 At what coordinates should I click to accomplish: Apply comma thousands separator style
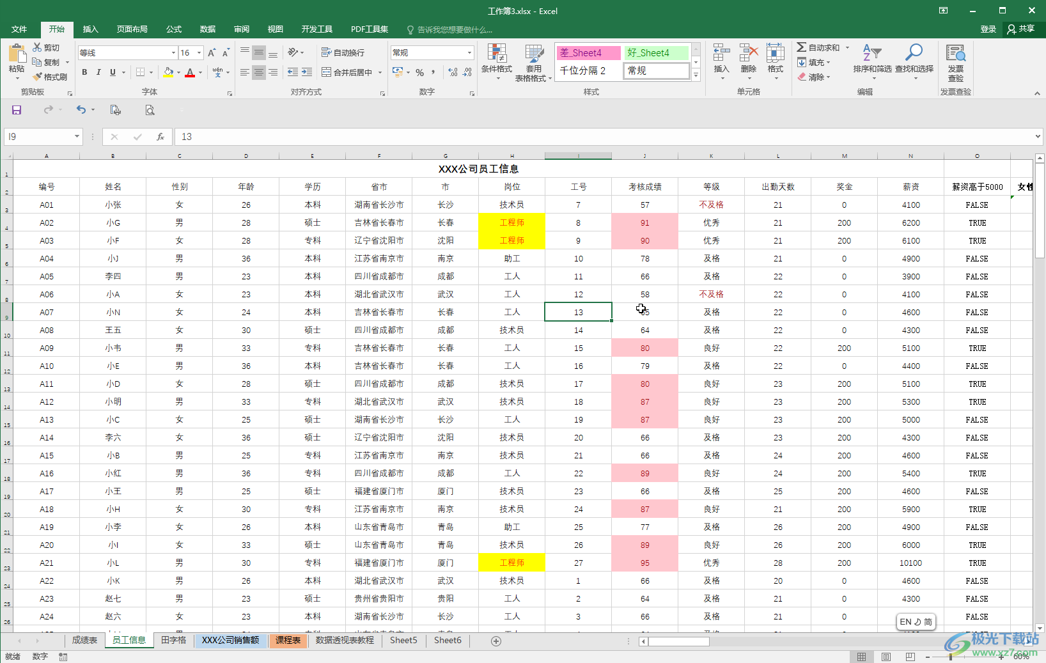pos(433,72)
